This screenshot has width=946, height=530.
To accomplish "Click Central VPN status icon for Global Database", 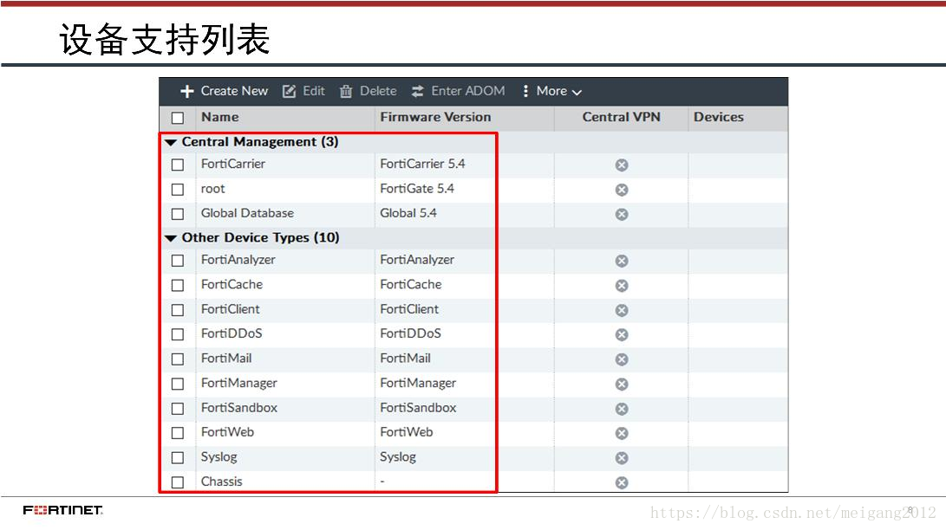I will tap(622, 215).
